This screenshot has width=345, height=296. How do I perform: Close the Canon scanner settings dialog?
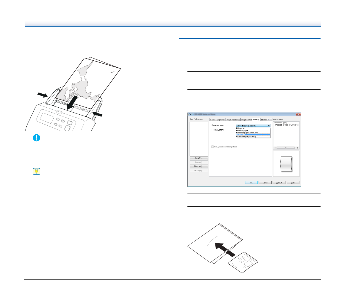click(298, 114)
